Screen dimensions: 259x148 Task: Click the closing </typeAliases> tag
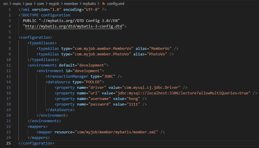pyautogui.click(x=43, y=60)
